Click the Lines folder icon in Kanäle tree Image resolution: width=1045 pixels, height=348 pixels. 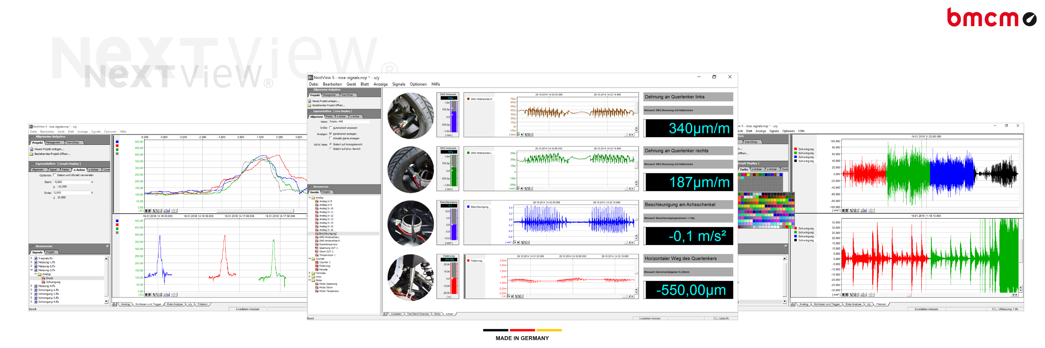(x=313, y=277)
